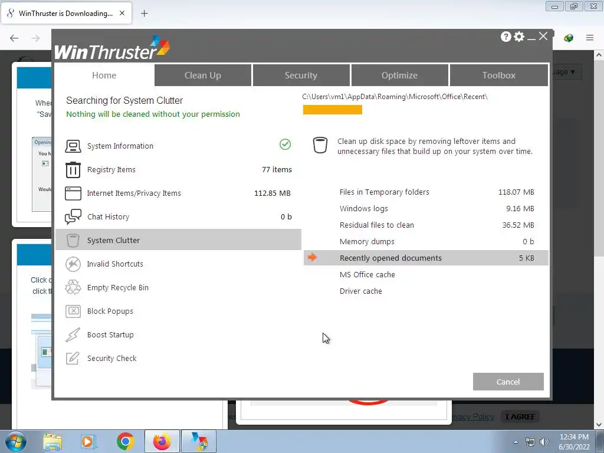Select the System Clutter row
The height and width of the screenshot is (453, 604).
point(178,239)
